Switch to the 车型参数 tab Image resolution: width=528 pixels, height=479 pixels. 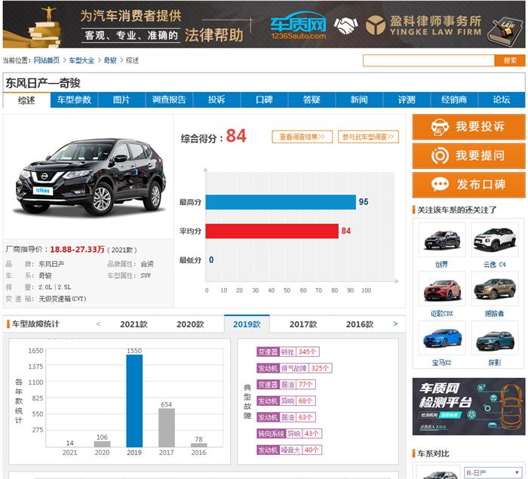pos(74,100)
